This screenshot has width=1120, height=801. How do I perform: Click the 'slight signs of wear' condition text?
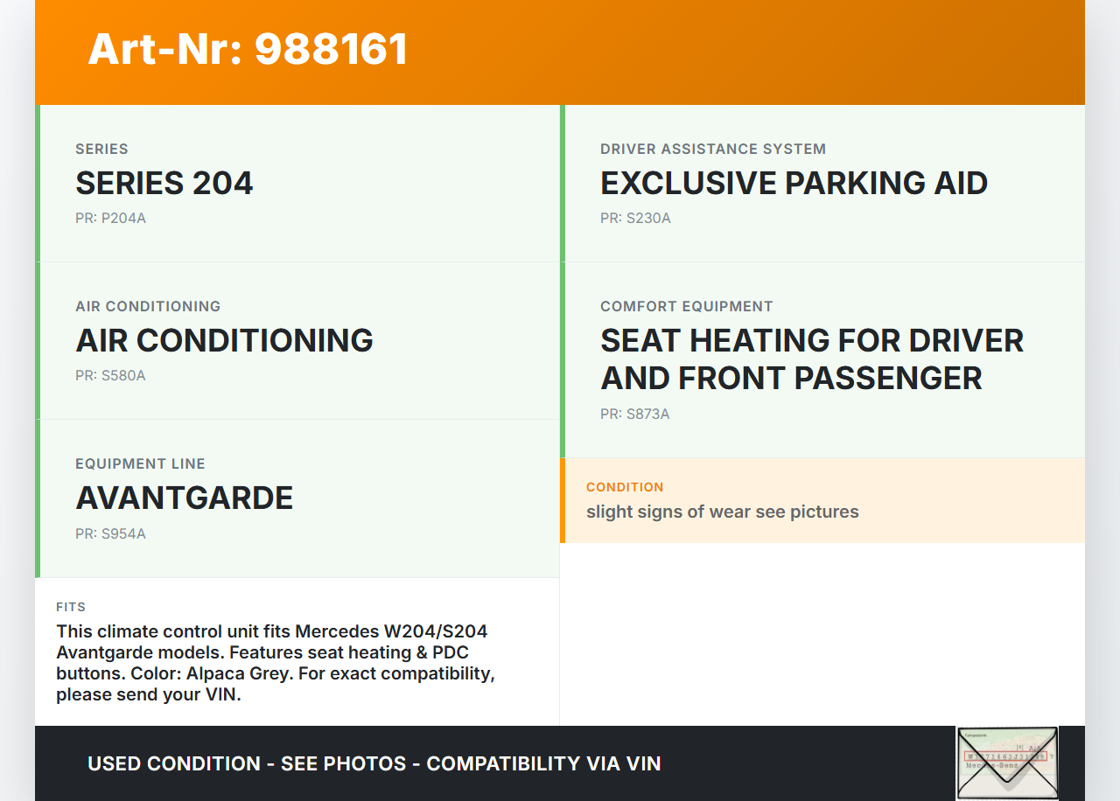click(x=722, y=512)
